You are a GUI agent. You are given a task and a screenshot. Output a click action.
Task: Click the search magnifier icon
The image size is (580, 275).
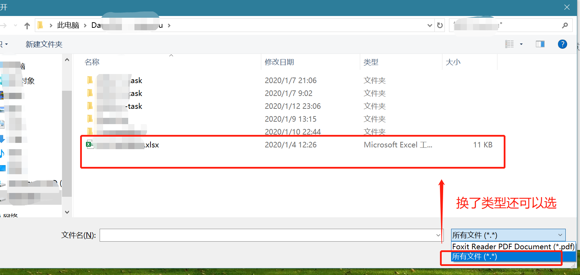click(565, 25)
